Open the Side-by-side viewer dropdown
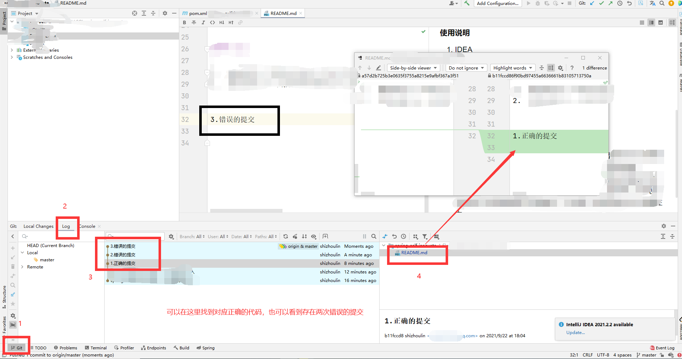Image resolution: width=682 pixels, height=359 pixels. pos(413,68)
